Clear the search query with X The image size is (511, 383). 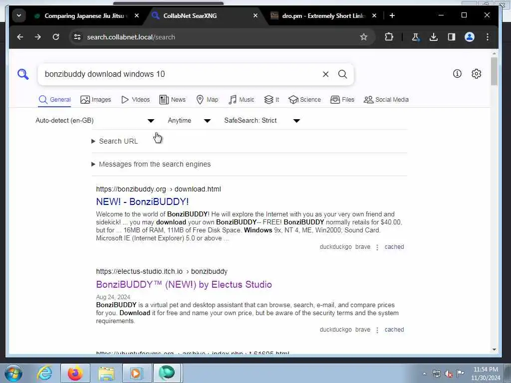(x=325, y=74)
